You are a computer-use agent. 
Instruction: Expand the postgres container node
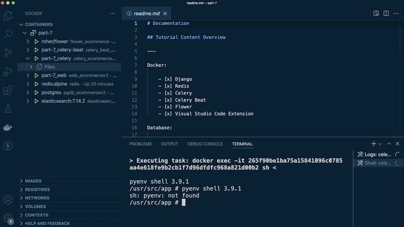28,93
